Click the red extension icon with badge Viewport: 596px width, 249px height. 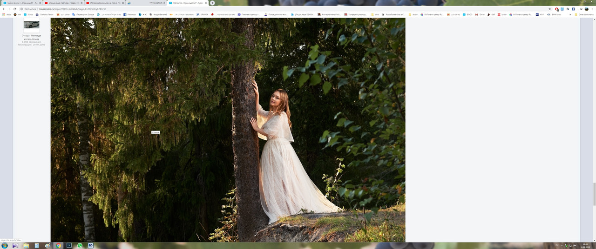point(557,9)
